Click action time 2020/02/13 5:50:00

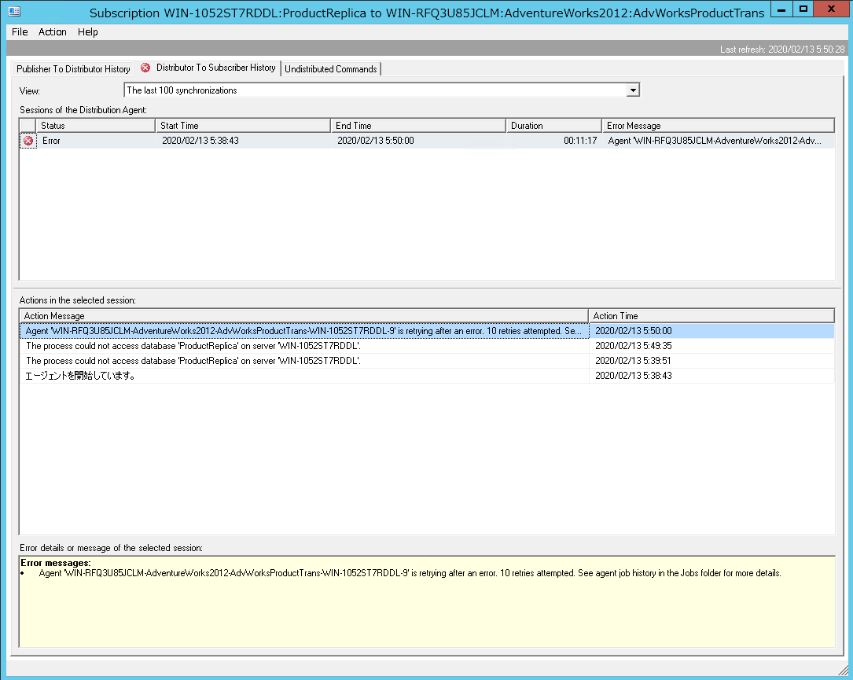[x=633, y=331]
